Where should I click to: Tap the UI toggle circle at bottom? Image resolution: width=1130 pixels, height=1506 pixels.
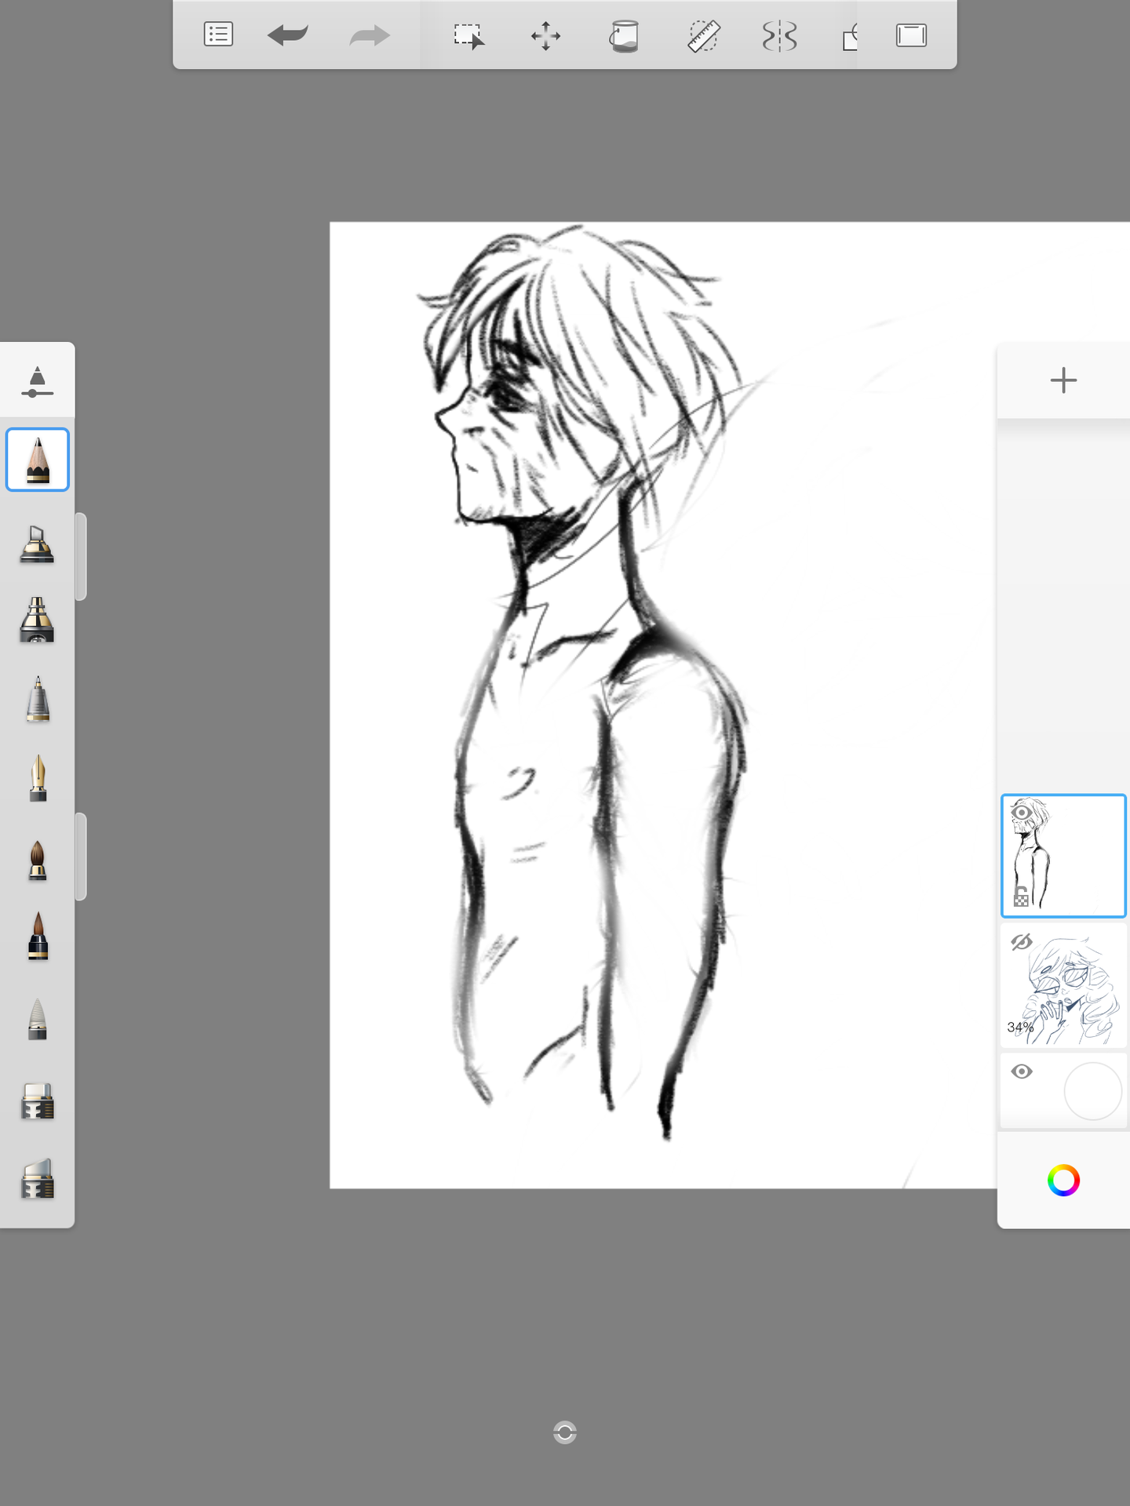(565, 1432)
